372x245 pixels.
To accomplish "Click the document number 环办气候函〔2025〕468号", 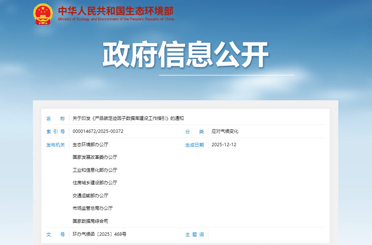I will click(x=100, y=234).
